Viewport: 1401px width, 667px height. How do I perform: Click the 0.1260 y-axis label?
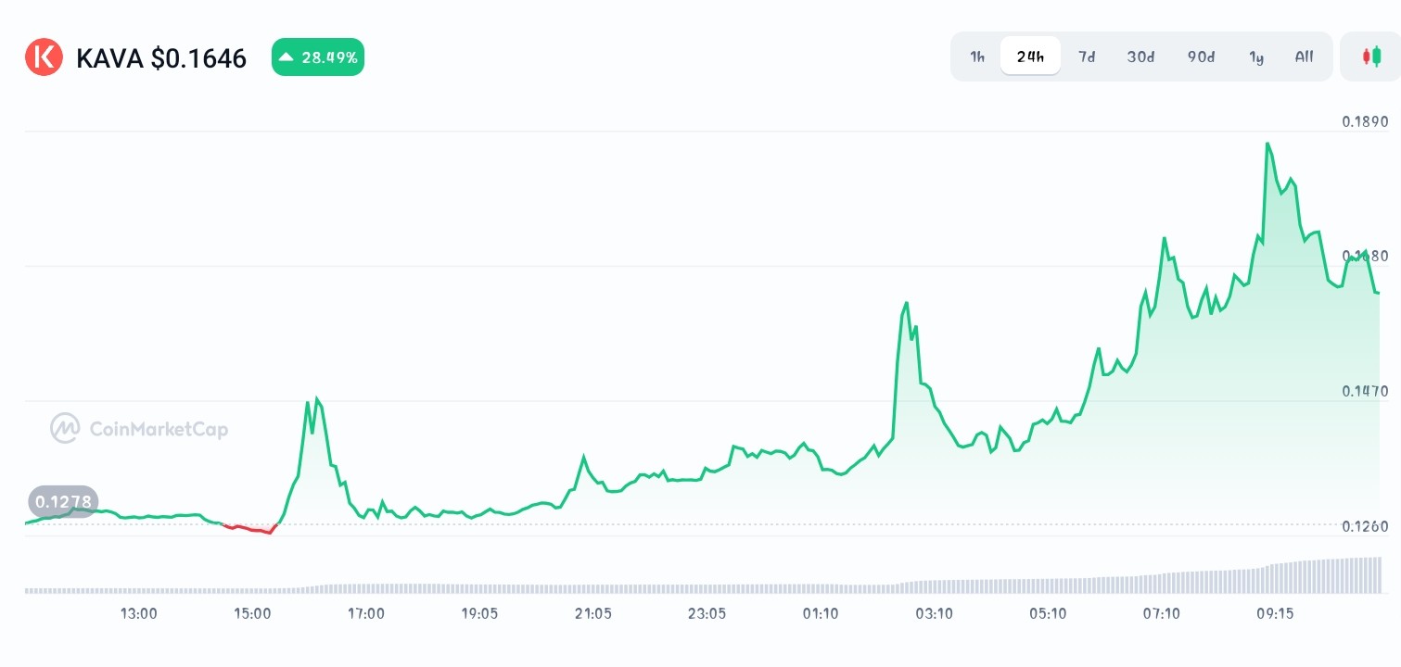pyautogui.click(x=1365, y=526)
